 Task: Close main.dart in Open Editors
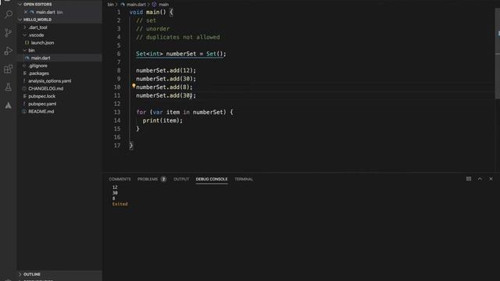coord(26,12)
